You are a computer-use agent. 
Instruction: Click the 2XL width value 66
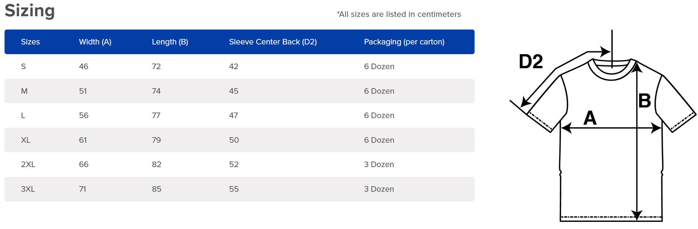coord(84,164)
